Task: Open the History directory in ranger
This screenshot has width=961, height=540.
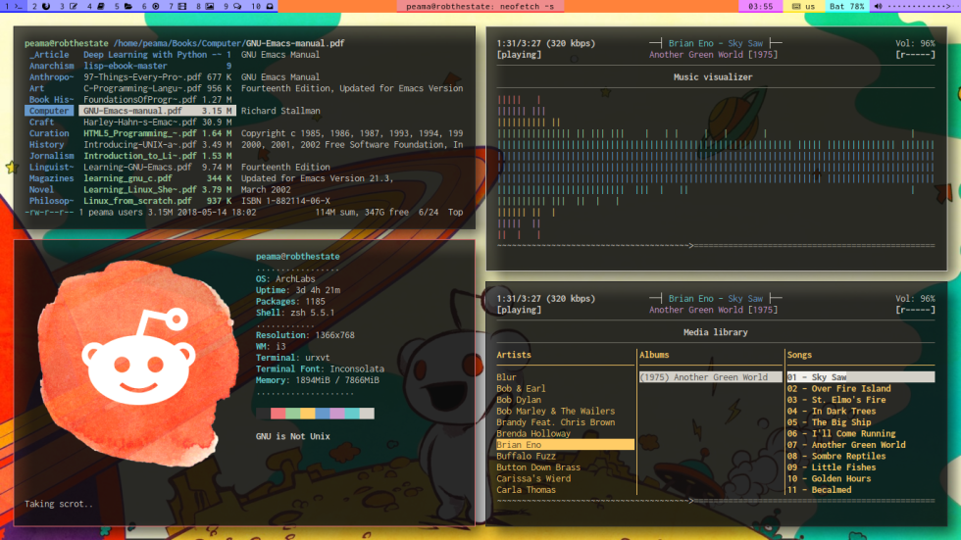Action: [x=47, y=144]
